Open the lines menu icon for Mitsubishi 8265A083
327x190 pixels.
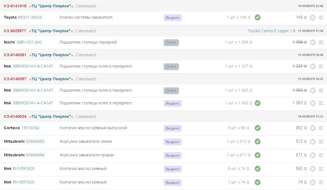(x=321, y=142)
